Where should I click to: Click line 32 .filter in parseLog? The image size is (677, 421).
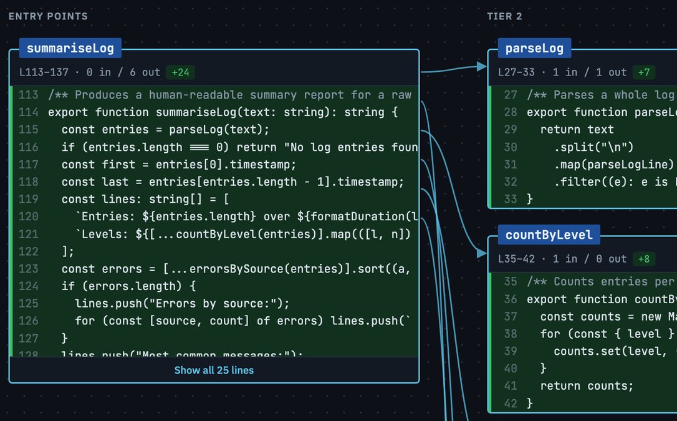click(584, 181)
